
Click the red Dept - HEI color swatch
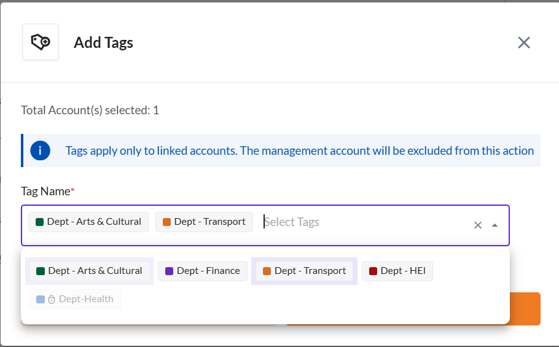click(373, 271)
